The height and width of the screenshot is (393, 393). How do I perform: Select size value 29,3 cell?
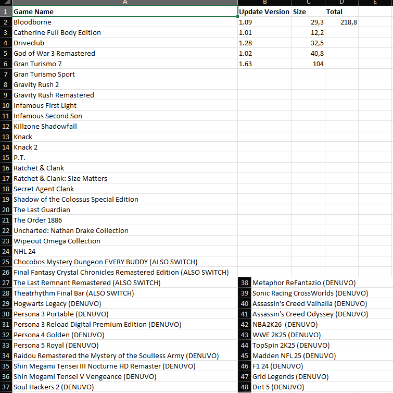[308, 22]
